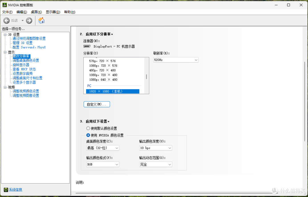The image size is (308, 197).
Task: Select 更改分辨率 in the tree
Action: click(21, 56)
